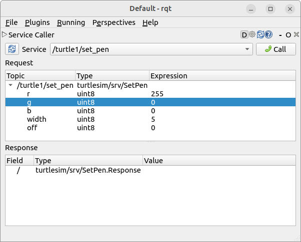Viewport: 301px width, 242px height.
Task: Select the width field row
Action: [36, 119]
